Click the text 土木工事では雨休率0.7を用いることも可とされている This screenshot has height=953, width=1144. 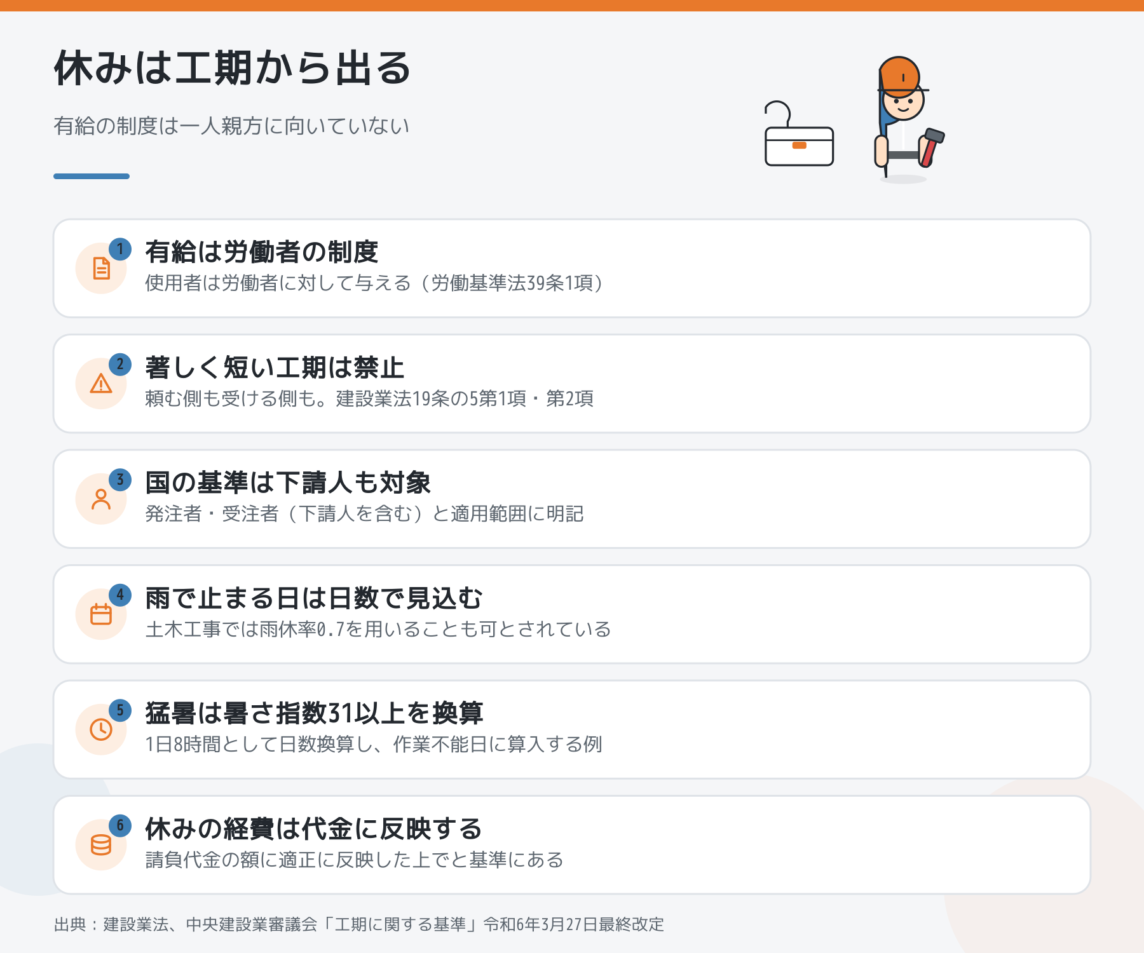[x=378, y=629]
